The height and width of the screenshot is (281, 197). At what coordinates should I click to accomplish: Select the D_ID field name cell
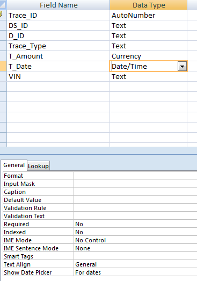(59, 35)
